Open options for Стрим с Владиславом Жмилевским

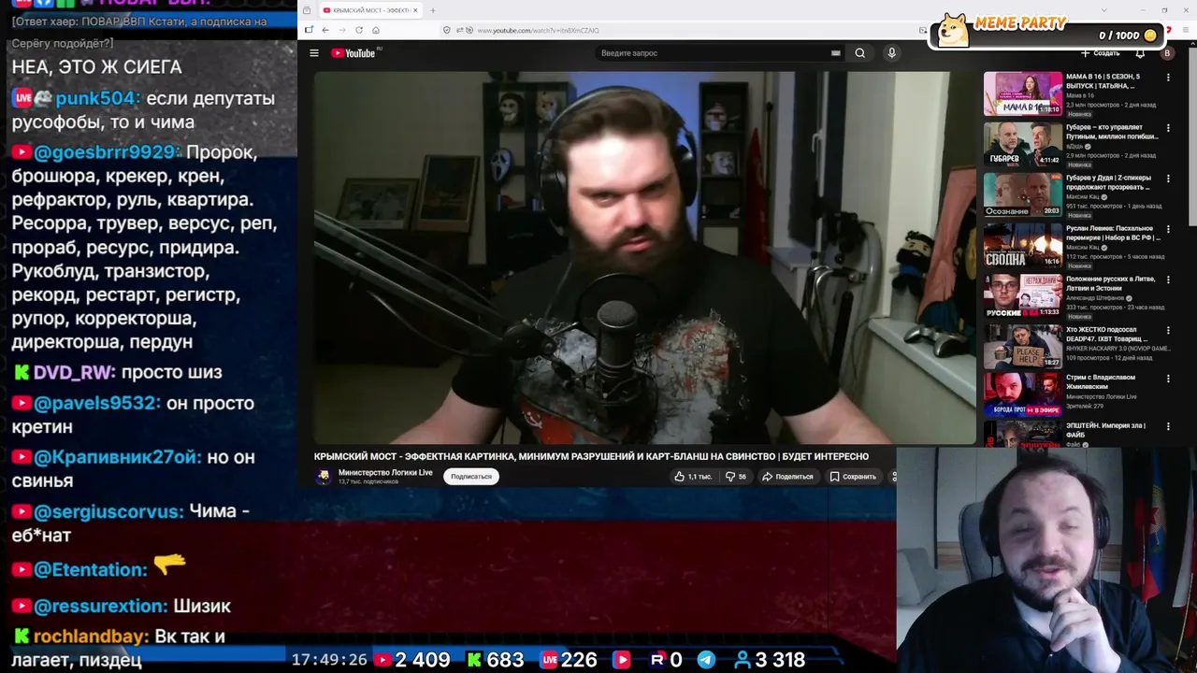coord(1168,379)
